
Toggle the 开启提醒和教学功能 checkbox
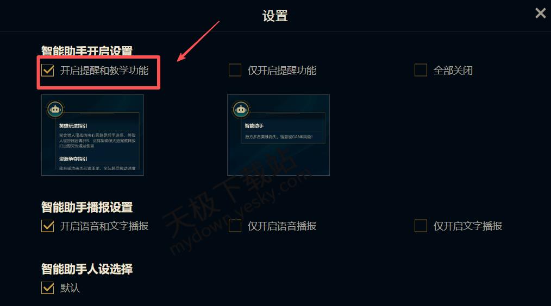pyautogui.click(x=47, y=70)
